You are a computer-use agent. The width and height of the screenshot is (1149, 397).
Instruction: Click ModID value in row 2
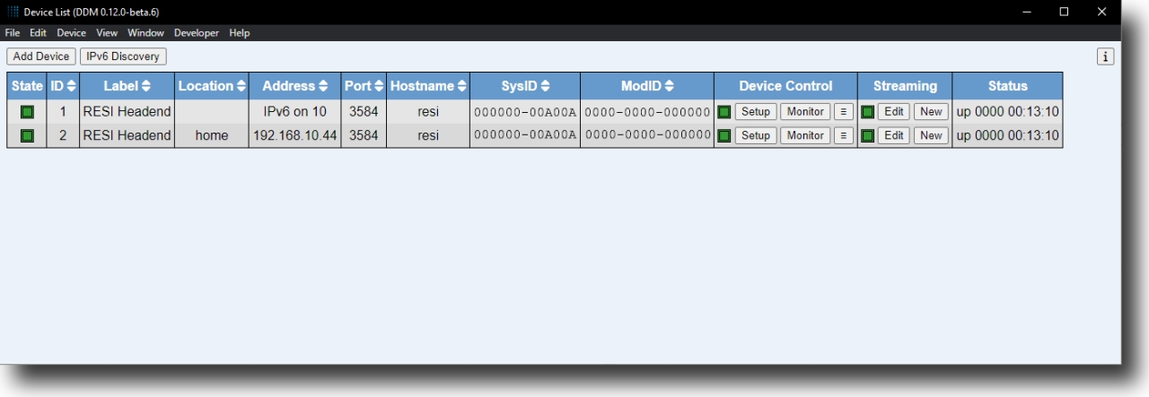pos(647,135)
